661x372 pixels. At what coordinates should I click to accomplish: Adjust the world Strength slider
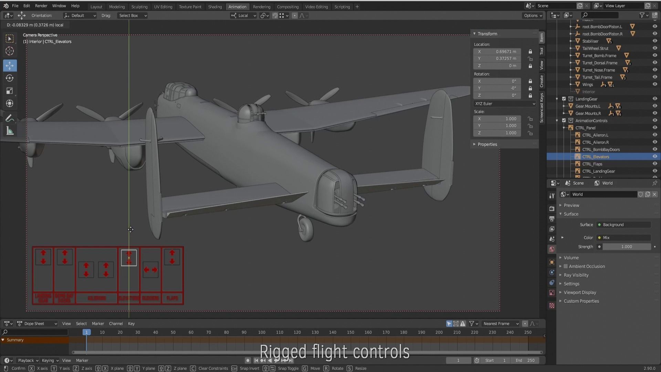pos(626,247)
